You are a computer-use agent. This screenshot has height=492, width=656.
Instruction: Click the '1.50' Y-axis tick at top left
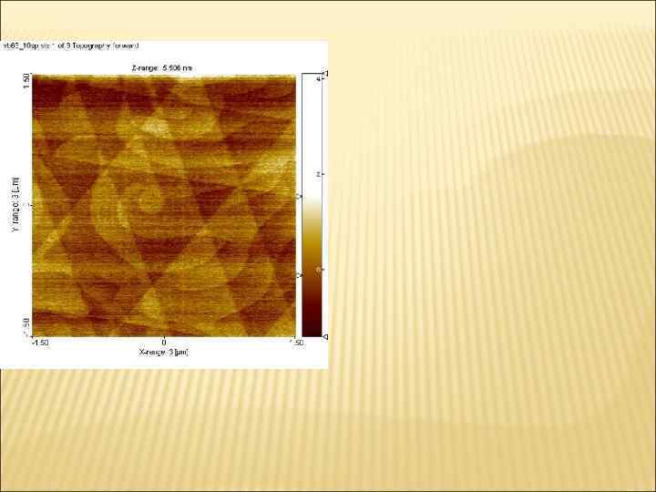click(26, 81)
